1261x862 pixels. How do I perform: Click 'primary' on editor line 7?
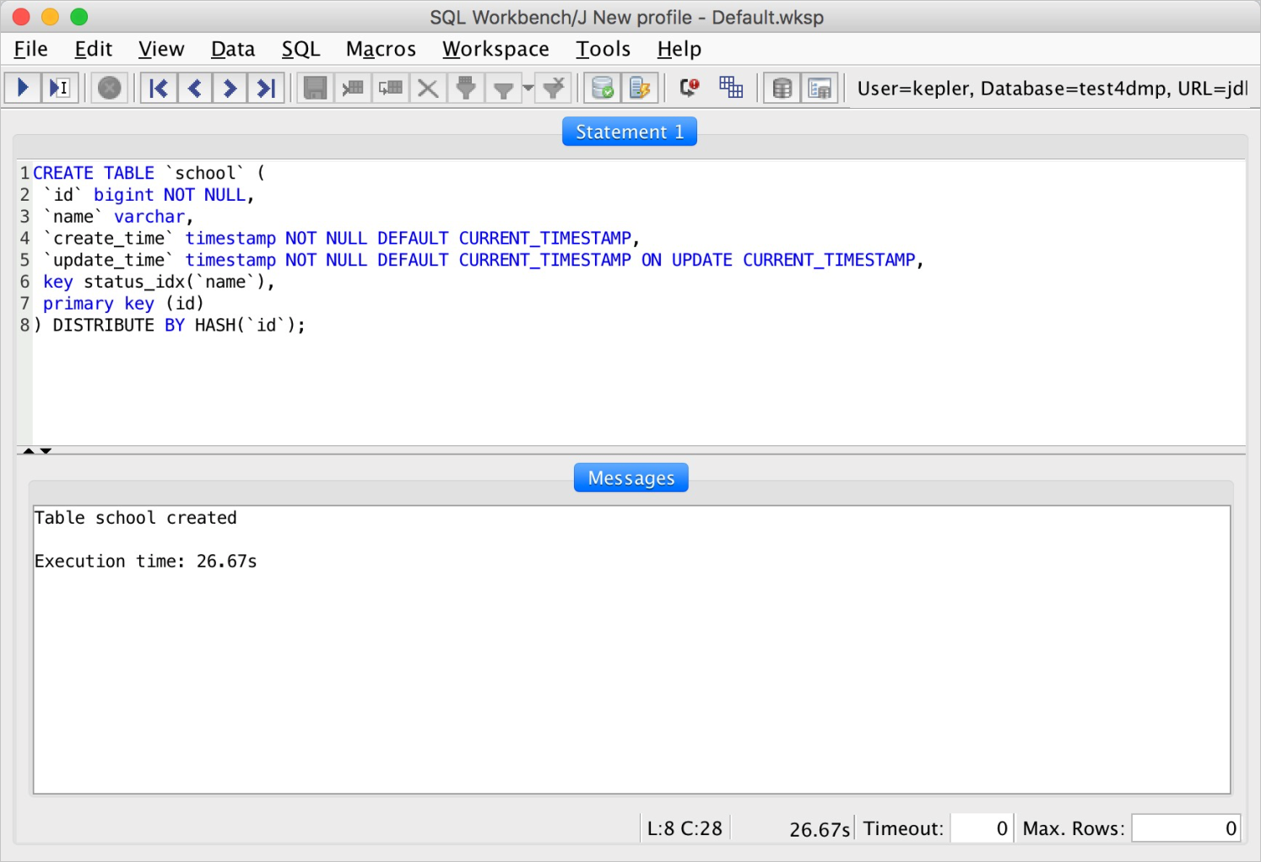tap(78, 304)
